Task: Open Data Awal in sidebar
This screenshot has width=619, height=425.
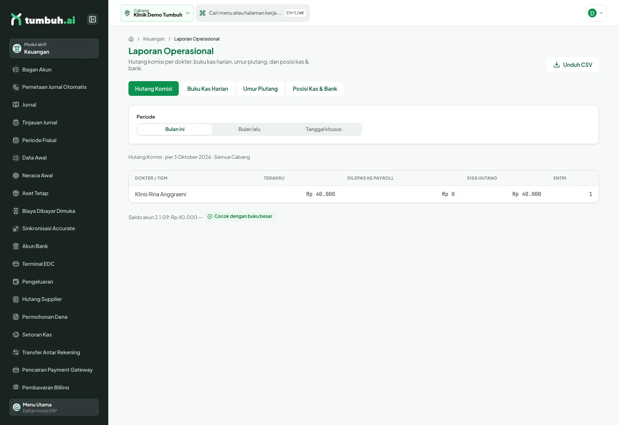Action: [x=54, y=158]
